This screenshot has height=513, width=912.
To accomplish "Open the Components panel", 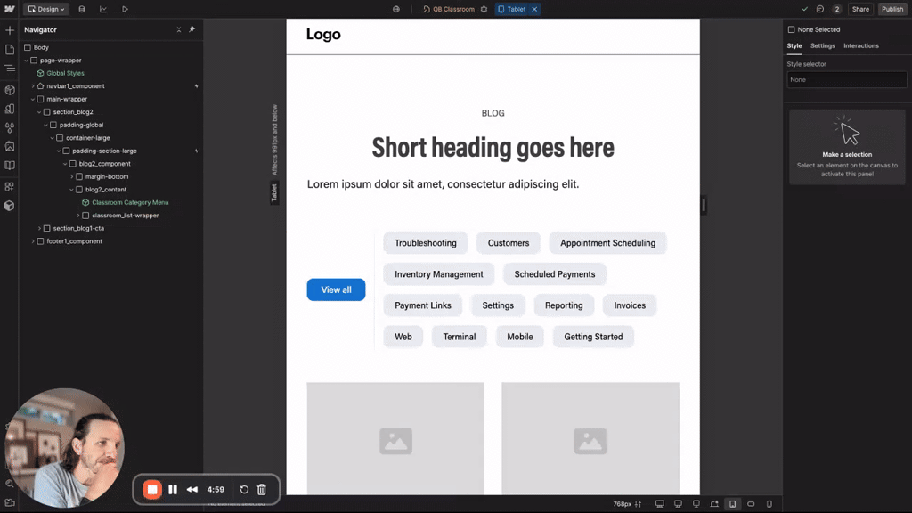I will pyautogui.click(x=9, y=90).
